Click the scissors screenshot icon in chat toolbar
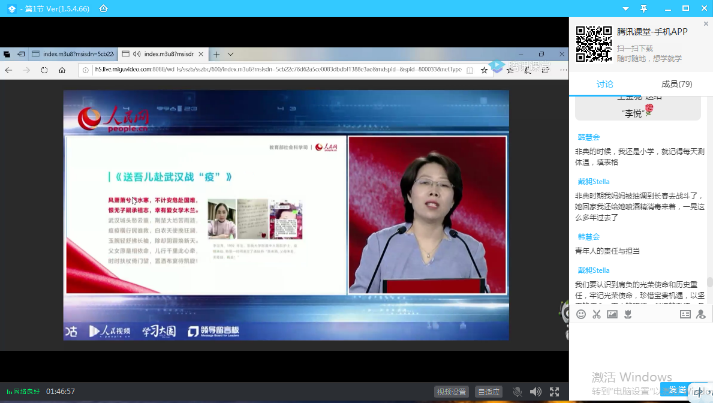 [x=597, y=314]
